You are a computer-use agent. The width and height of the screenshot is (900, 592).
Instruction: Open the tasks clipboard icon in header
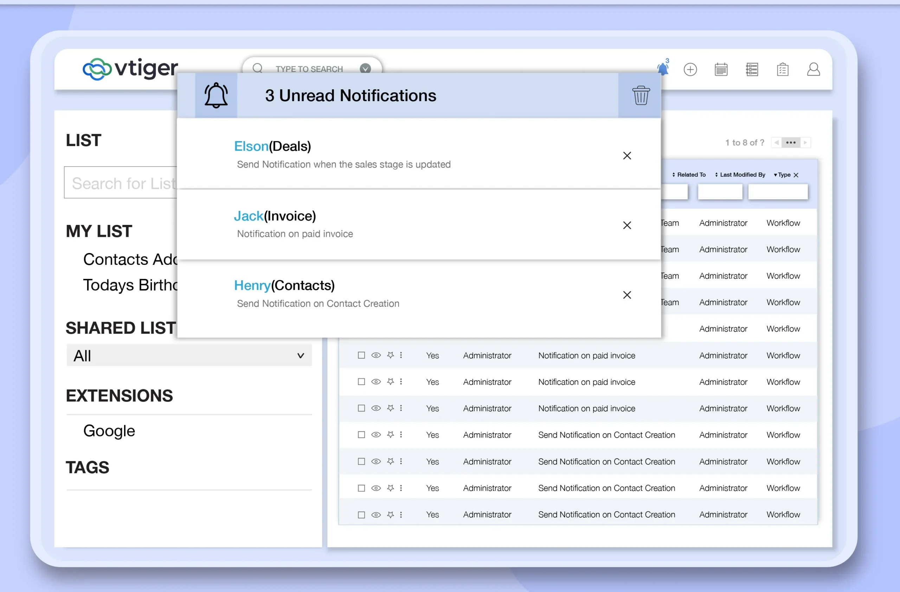[x=782, y=70]
